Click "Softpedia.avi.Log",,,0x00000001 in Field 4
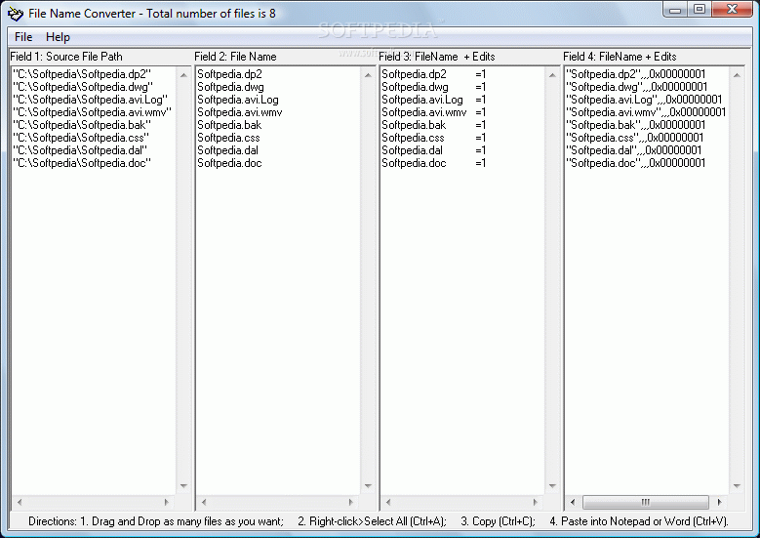The width and height of the screenshot is (760, 538). point(644,100)
